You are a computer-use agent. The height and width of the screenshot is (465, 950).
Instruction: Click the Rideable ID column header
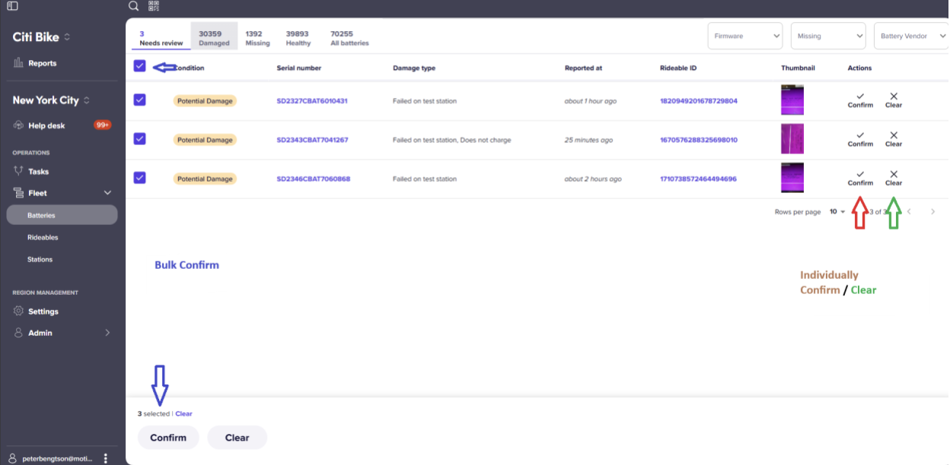[x=678, y=68]
